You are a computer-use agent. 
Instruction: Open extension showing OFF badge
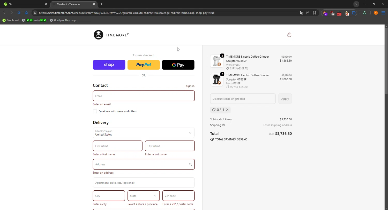click(x=339, y=13)
